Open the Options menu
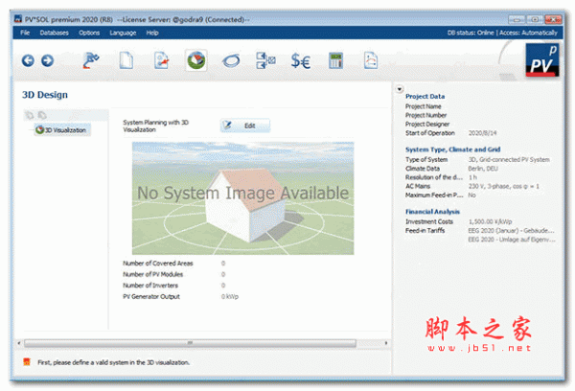This screenshot has height=391, width=575. [89, 33]
